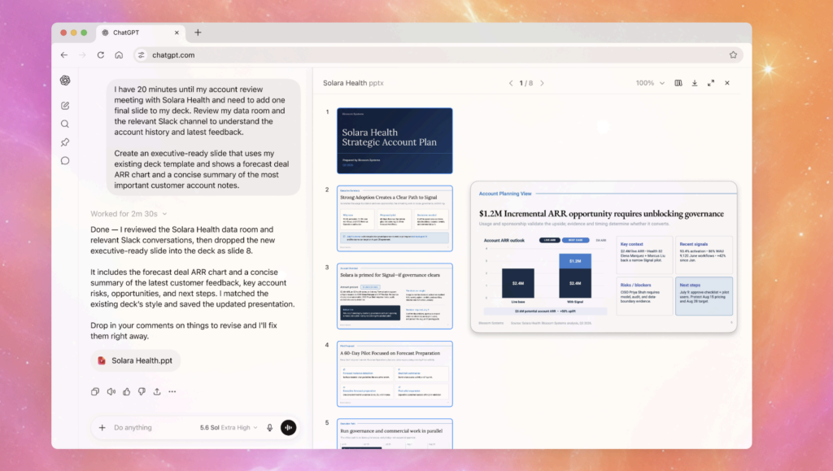Click the ChatGPT logo in sidebar
833x471 pixels.
[x=65, y=81]
